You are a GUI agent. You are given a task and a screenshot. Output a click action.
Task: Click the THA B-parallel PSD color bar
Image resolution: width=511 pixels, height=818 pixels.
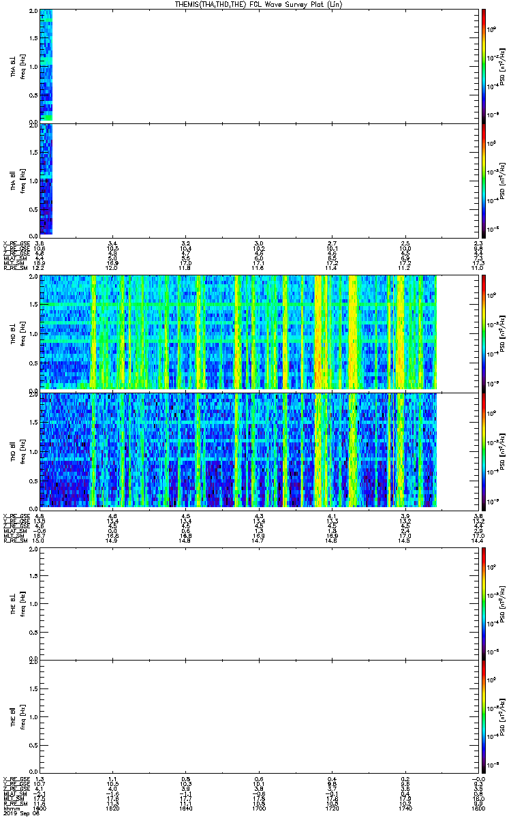pyautogui.click(x=483, y=179)
